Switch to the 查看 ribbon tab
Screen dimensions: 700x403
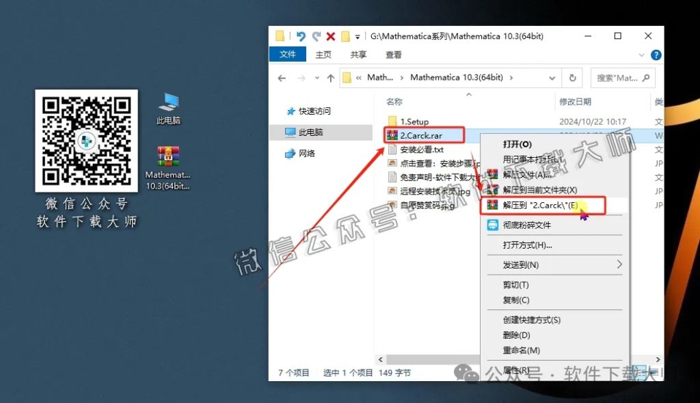click(x=395, y=55)
